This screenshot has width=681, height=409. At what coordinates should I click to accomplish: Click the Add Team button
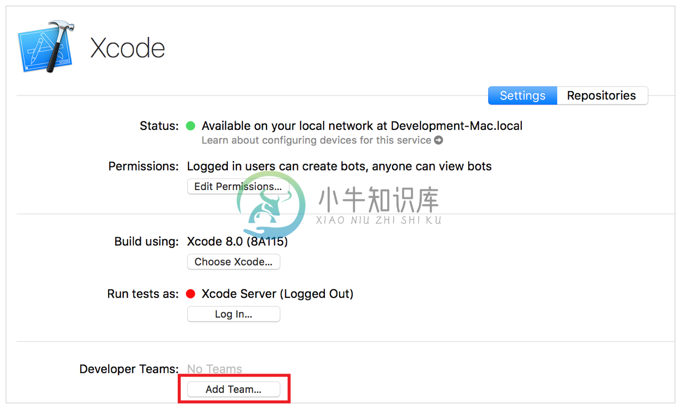click(x=233, y=389)
